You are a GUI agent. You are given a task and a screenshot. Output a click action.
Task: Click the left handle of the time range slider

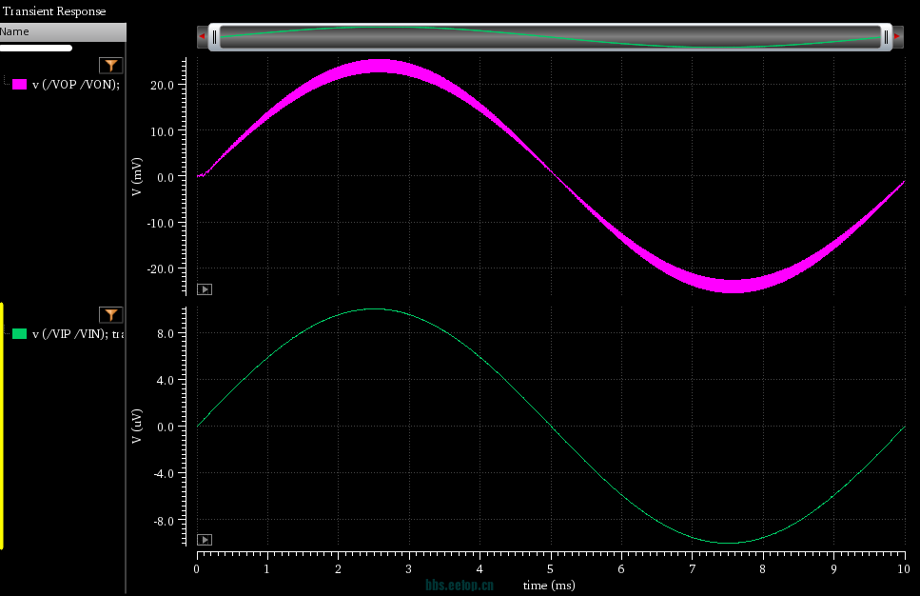coord(214,37)
